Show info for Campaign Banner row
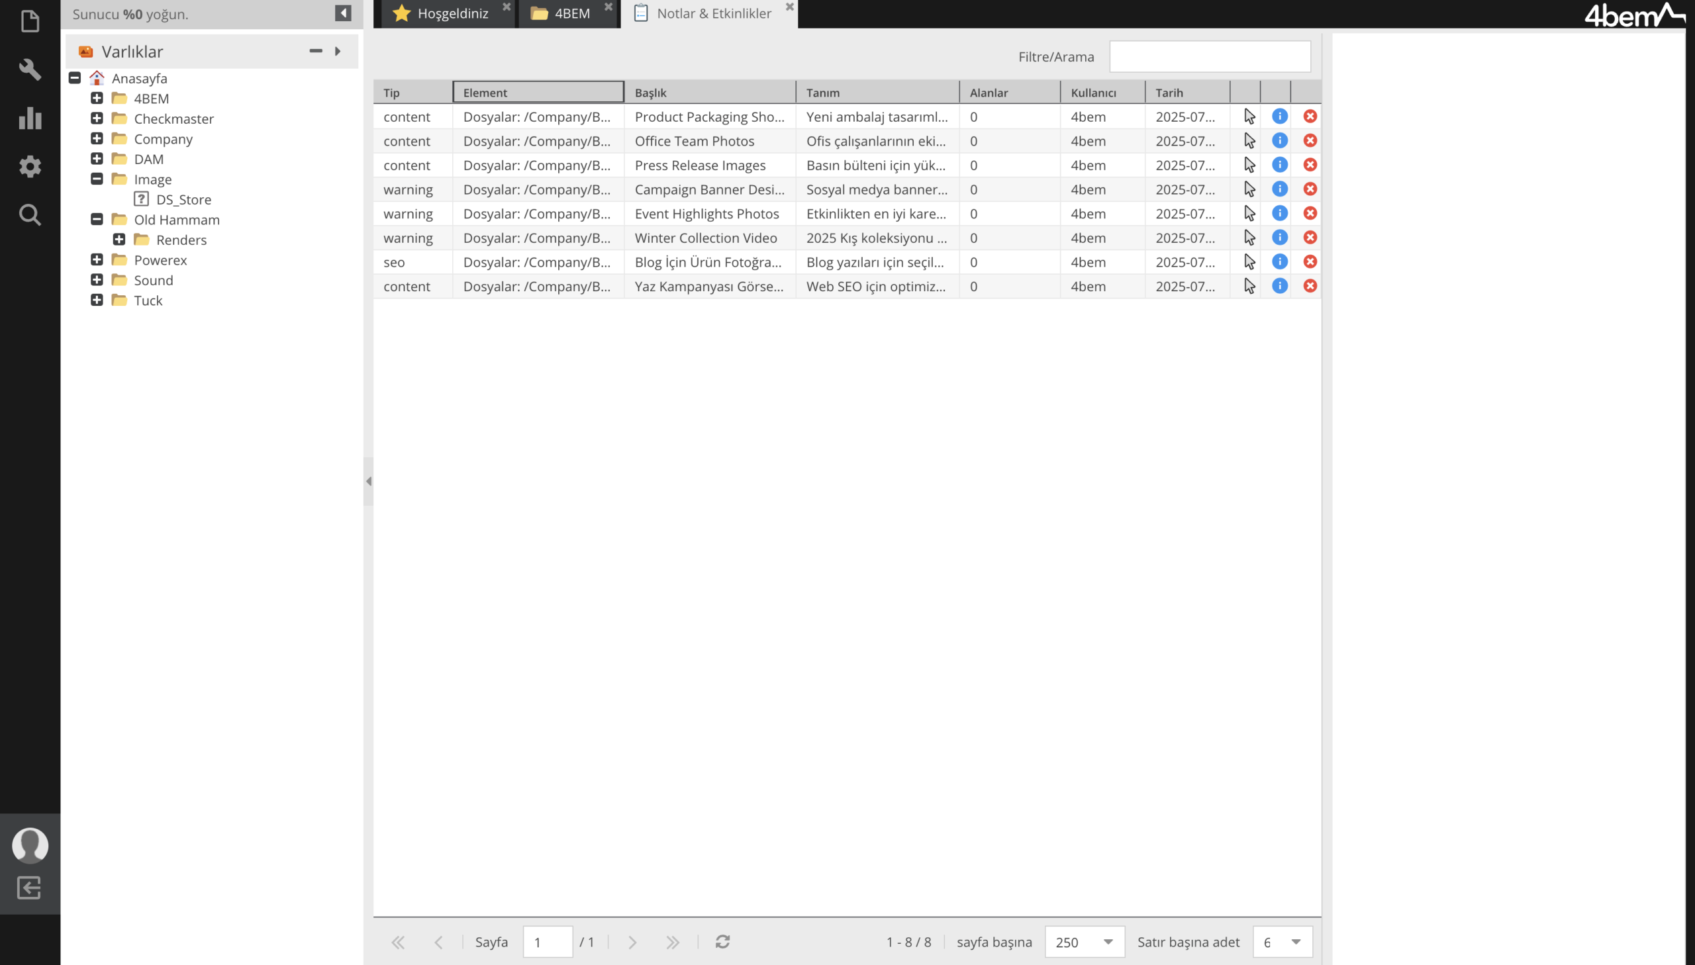Viewport: 1695px width, 965px height. 1279,189
